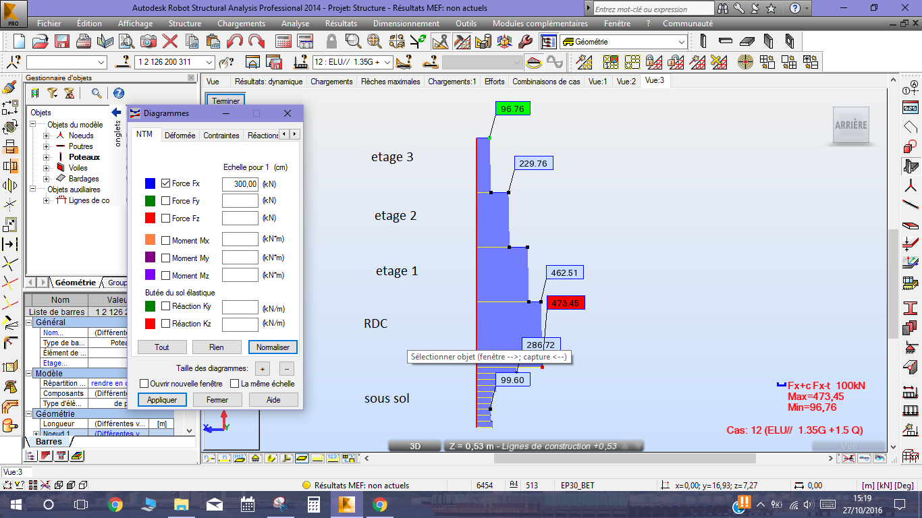Viewport: 922px width, 518px height.
Task: Open the Windows calculator from taskbar
Action: click(314, 505)
